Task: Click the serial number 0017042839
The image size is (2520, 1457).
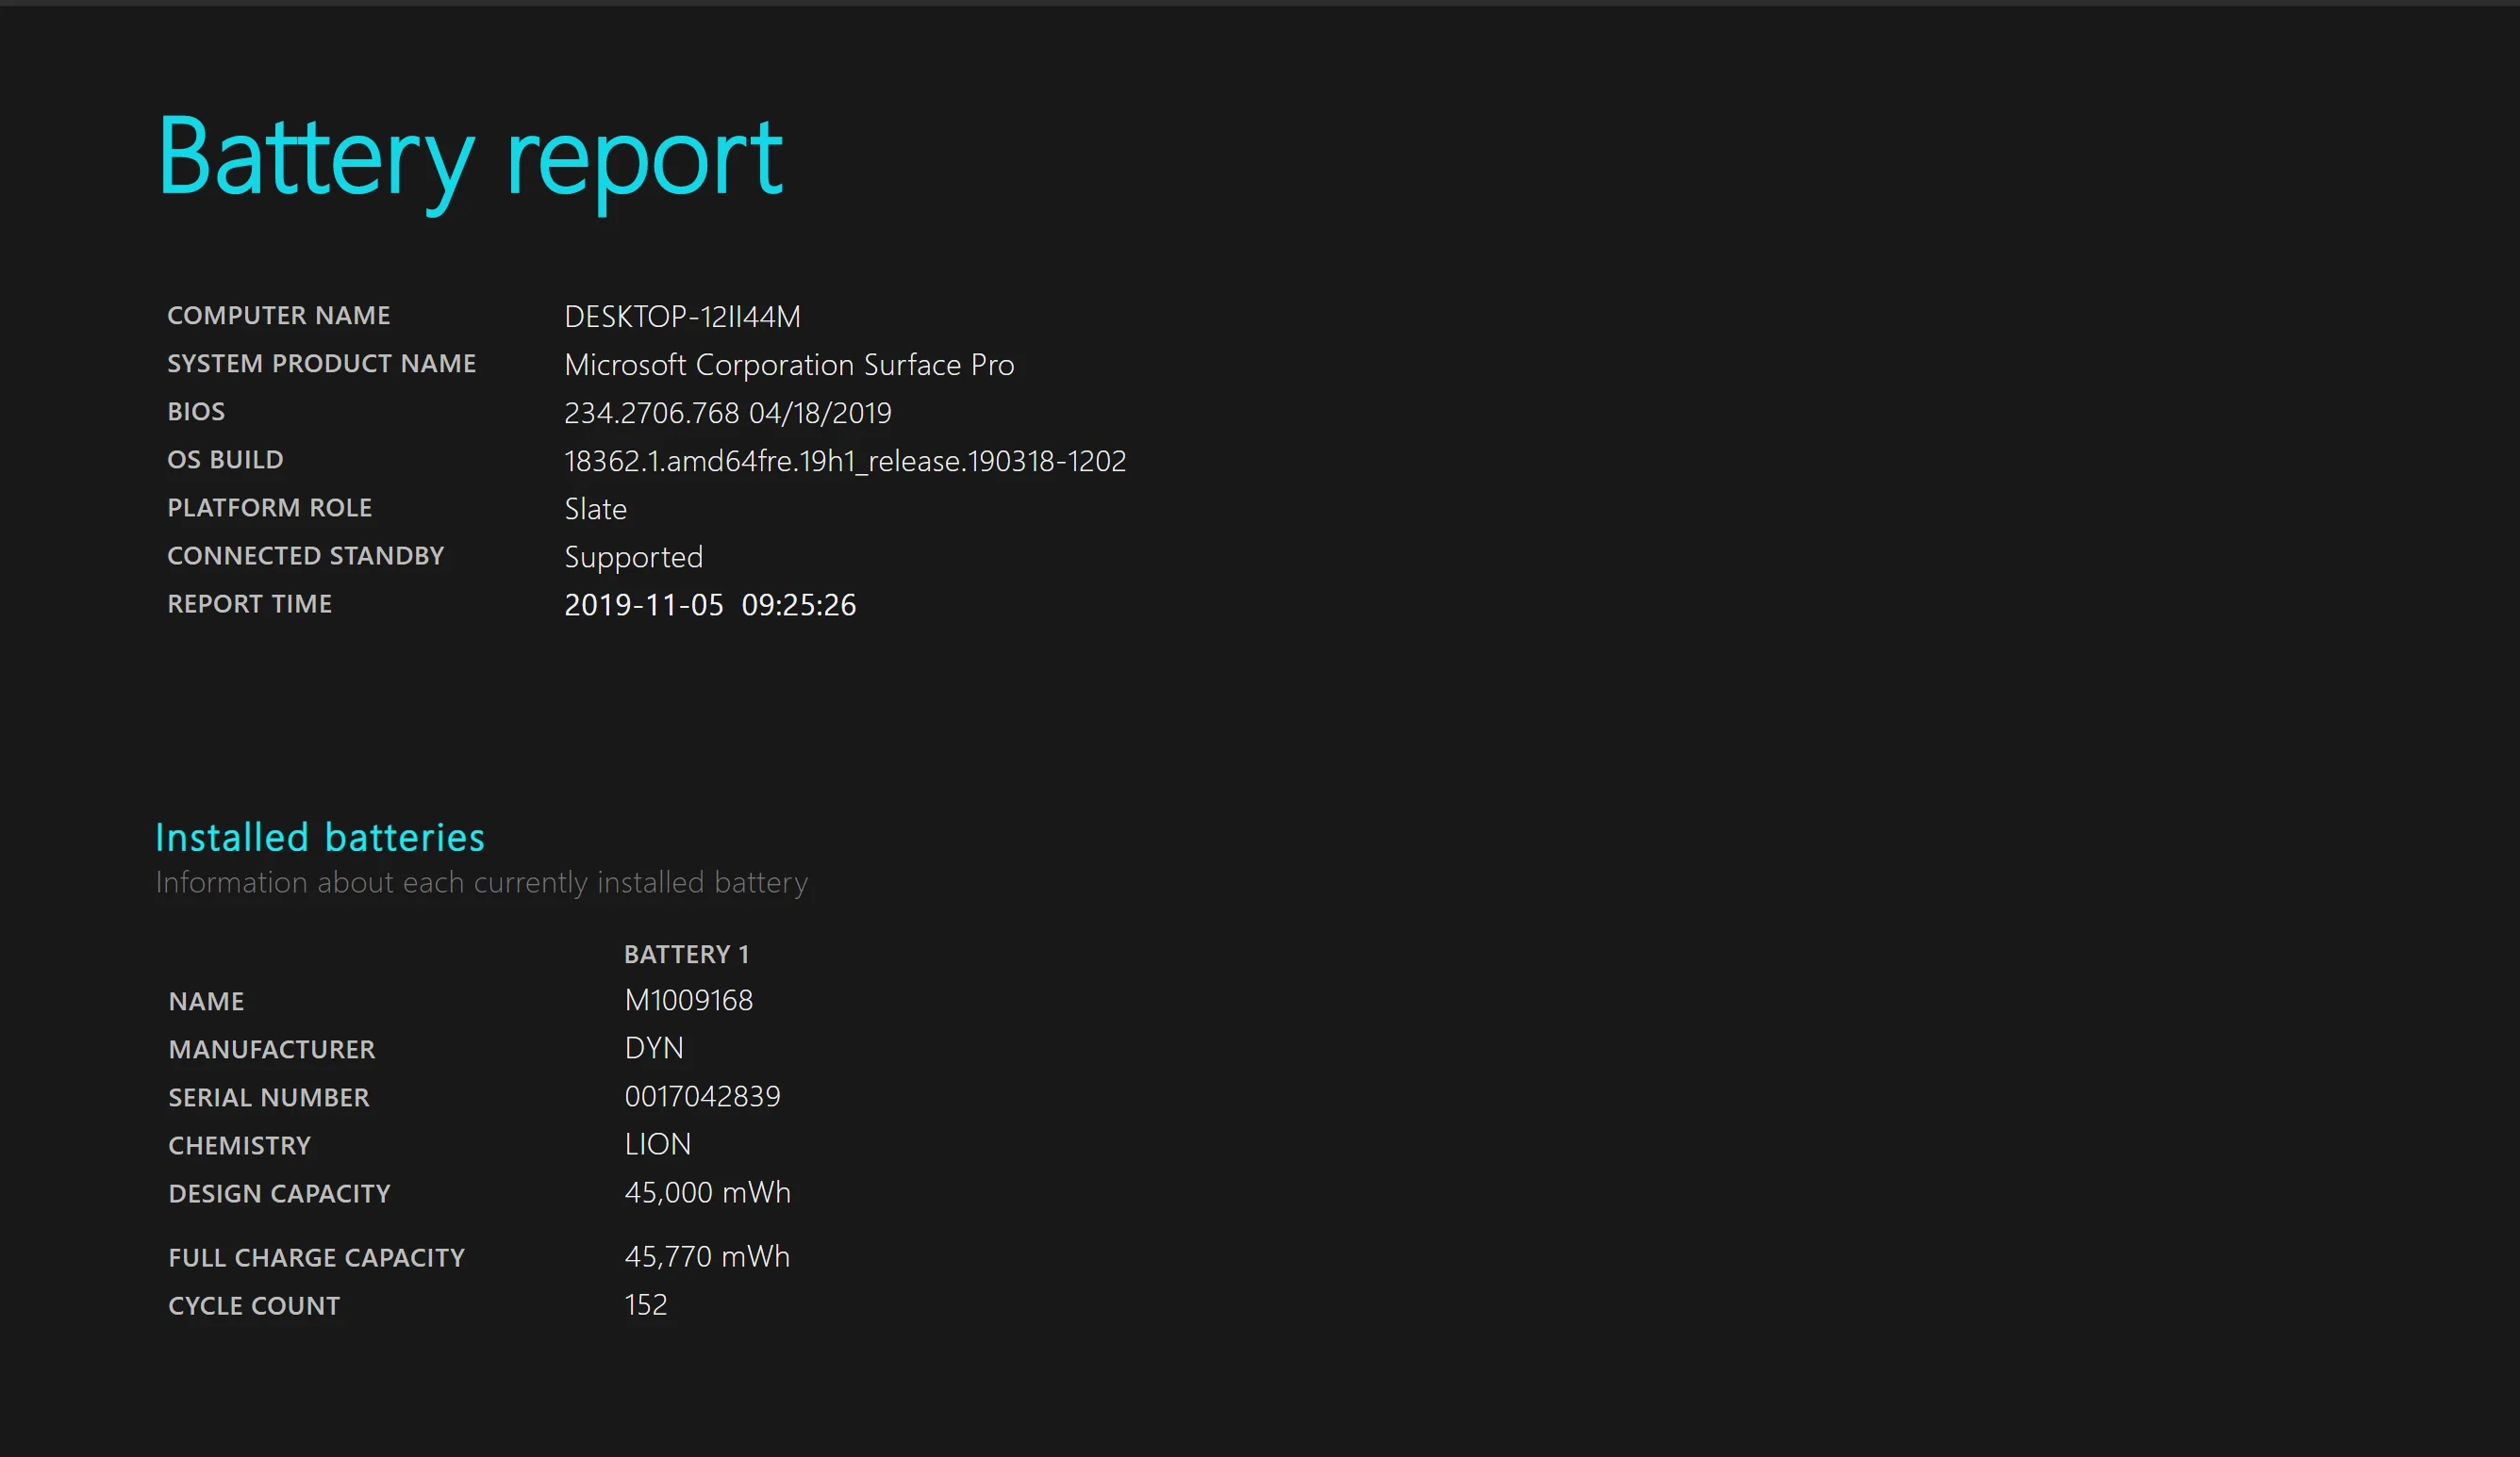Action: (702, 1096)
